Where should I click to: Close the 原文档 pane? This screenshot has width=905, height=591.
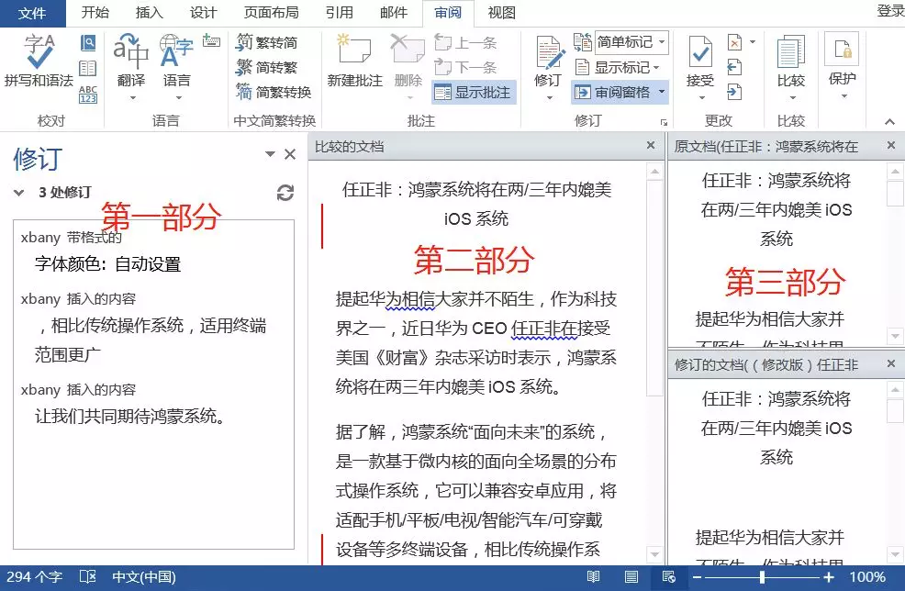891,145
